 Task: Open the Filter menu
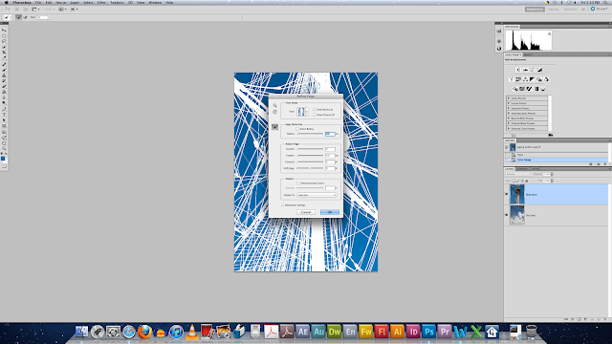click(x=101, y=2)
